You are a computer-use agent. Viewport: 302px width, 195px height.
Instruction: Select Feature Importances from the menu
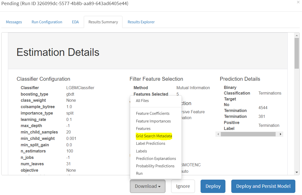point(153,121)
